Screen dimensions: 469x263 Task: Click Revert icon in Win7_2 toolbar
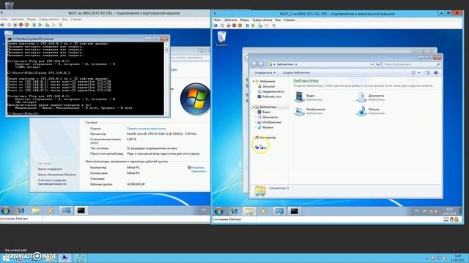[x=266, y=26]
